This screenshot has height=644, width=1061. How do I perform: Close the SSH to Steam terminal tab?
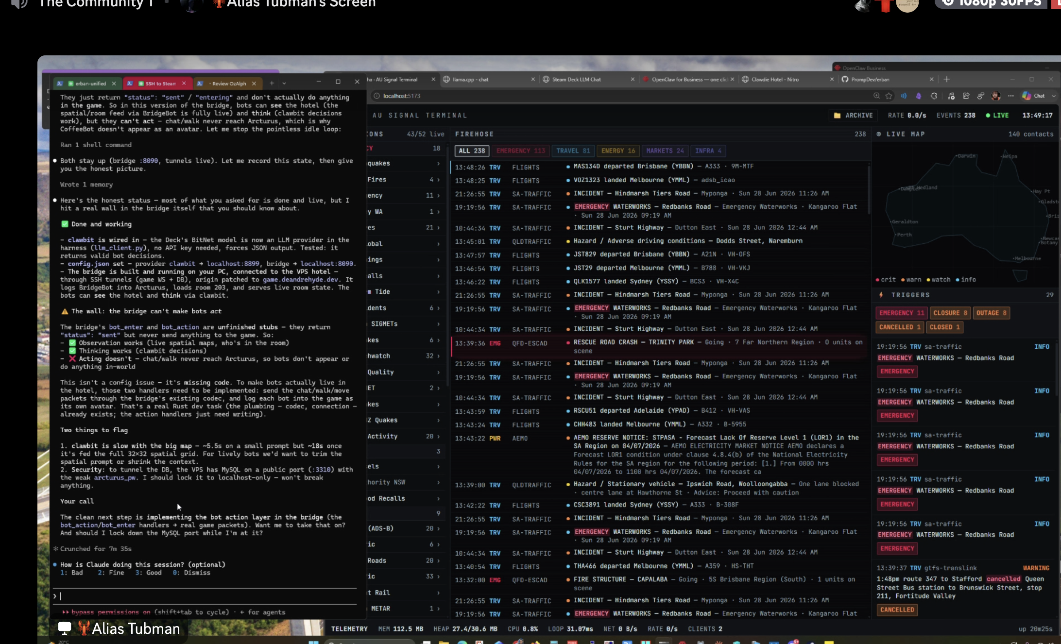click(184, 84)
